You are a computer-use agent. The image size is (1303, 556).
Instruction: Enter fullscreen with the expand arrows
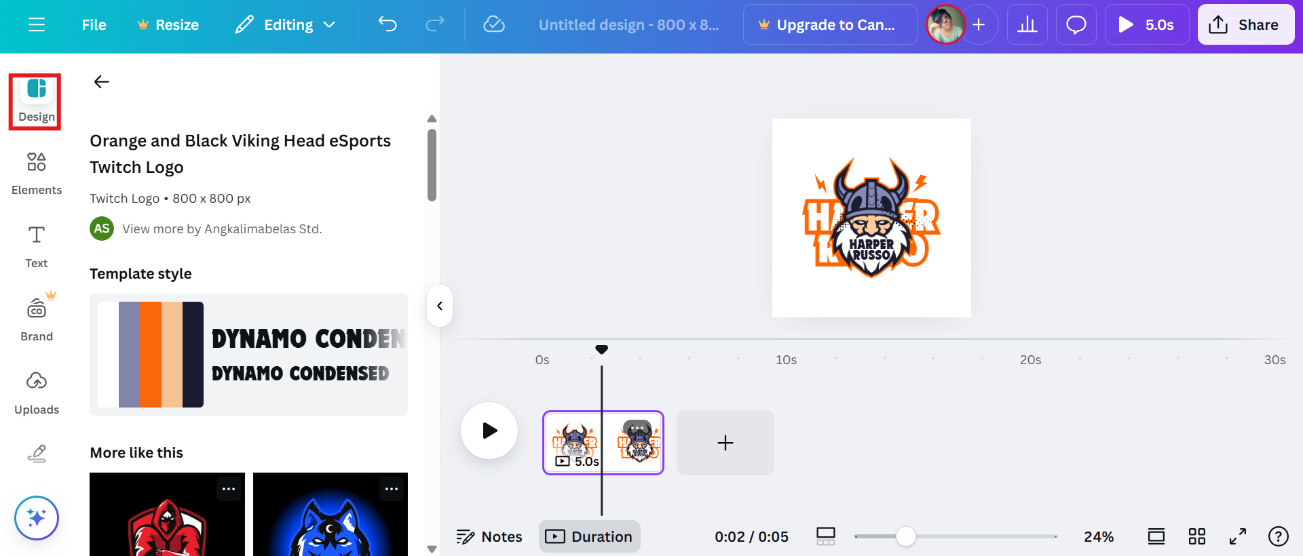point(1238,537)
